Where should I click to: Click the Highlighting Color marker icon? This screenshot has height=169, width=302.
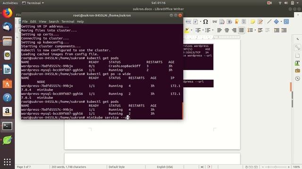click(187, 30)
